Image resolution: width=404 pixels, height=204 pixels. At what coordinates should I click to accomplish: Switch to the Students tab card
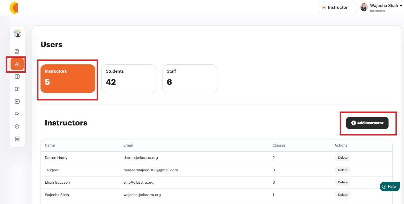(129, 79)
